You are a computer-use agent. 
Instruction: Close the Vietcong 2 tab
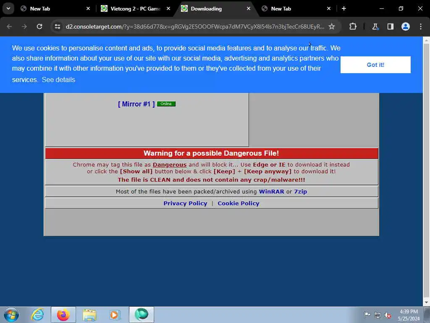168,8
